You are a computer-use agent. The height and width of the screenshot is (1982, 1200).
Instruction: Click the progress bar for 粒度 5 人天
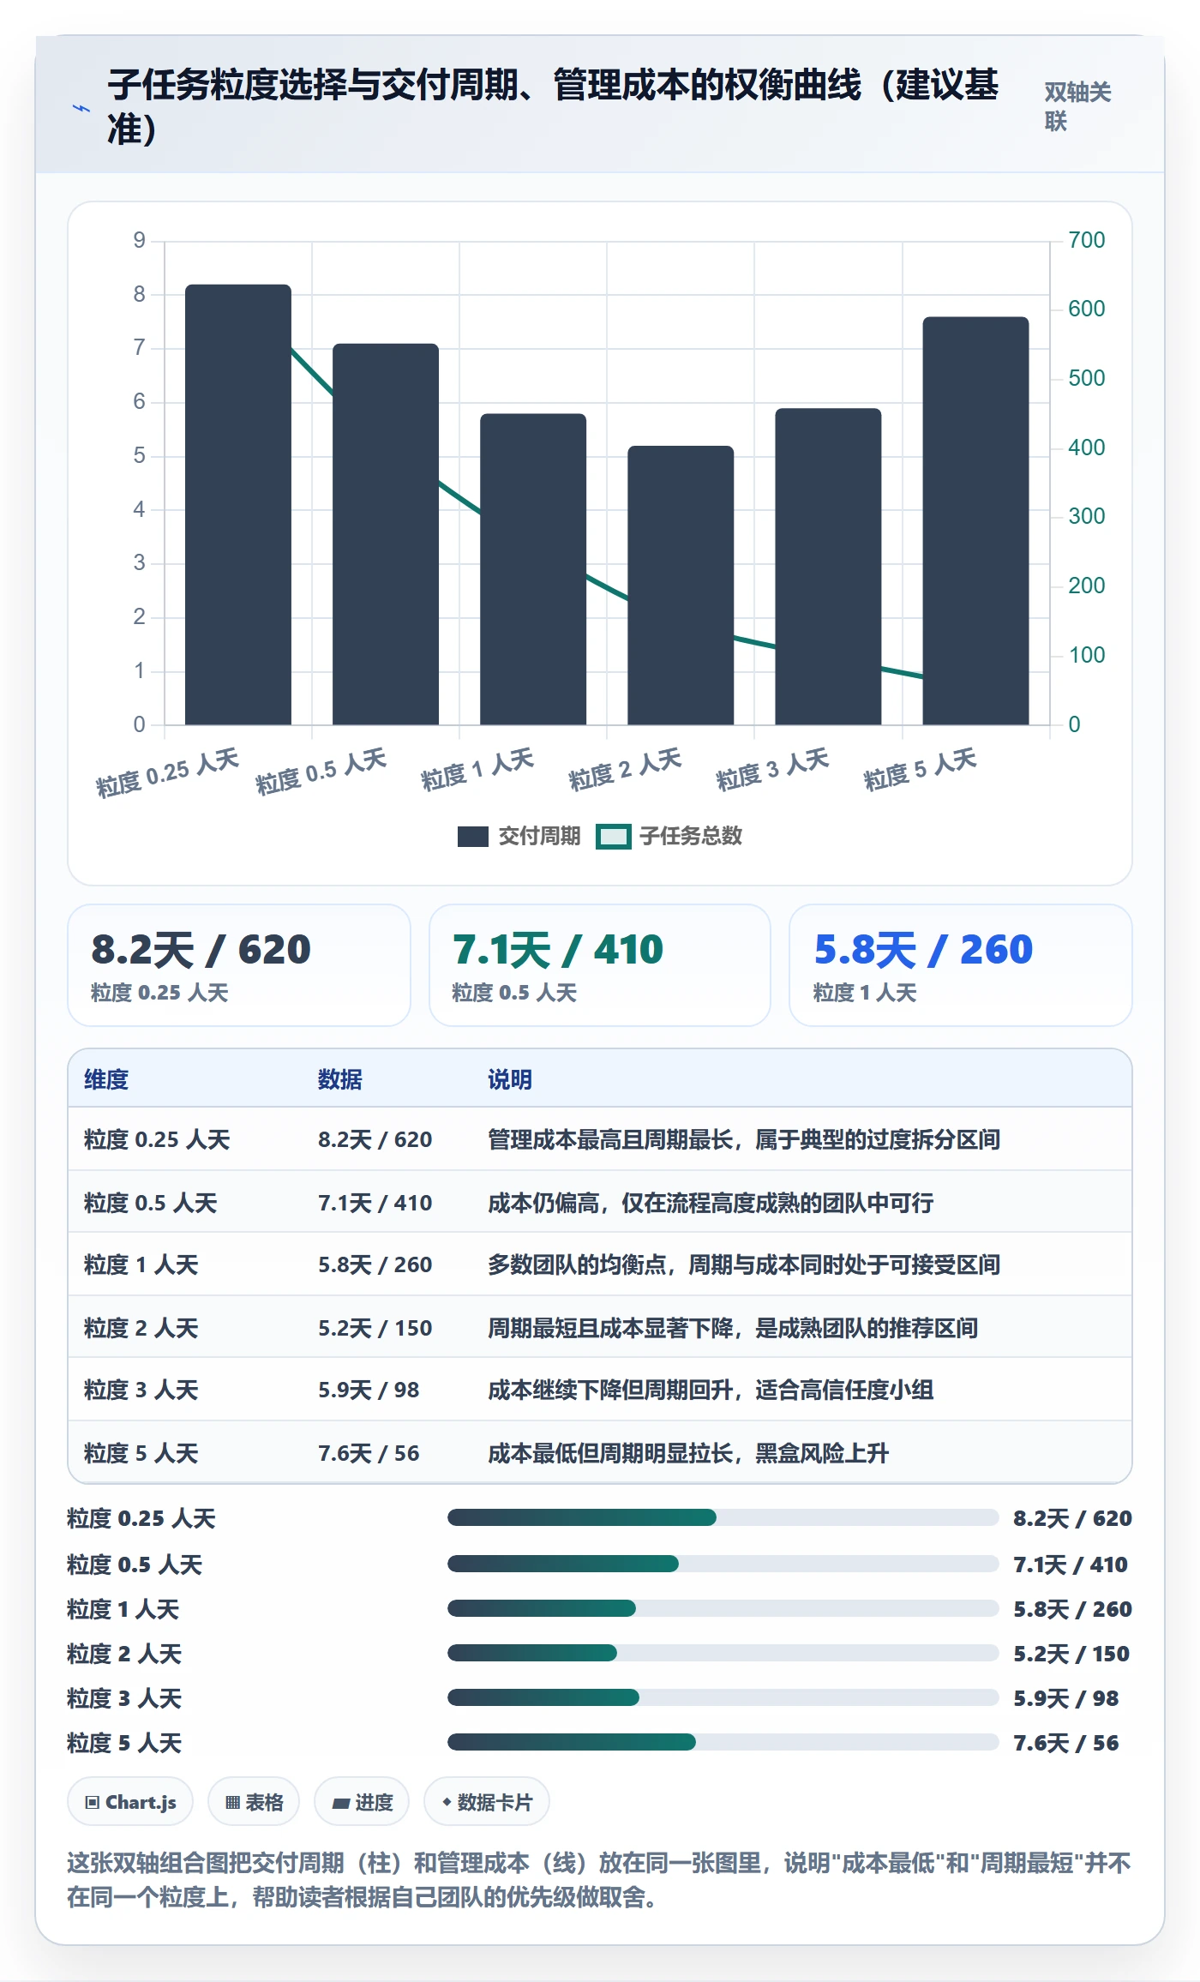723,1743
